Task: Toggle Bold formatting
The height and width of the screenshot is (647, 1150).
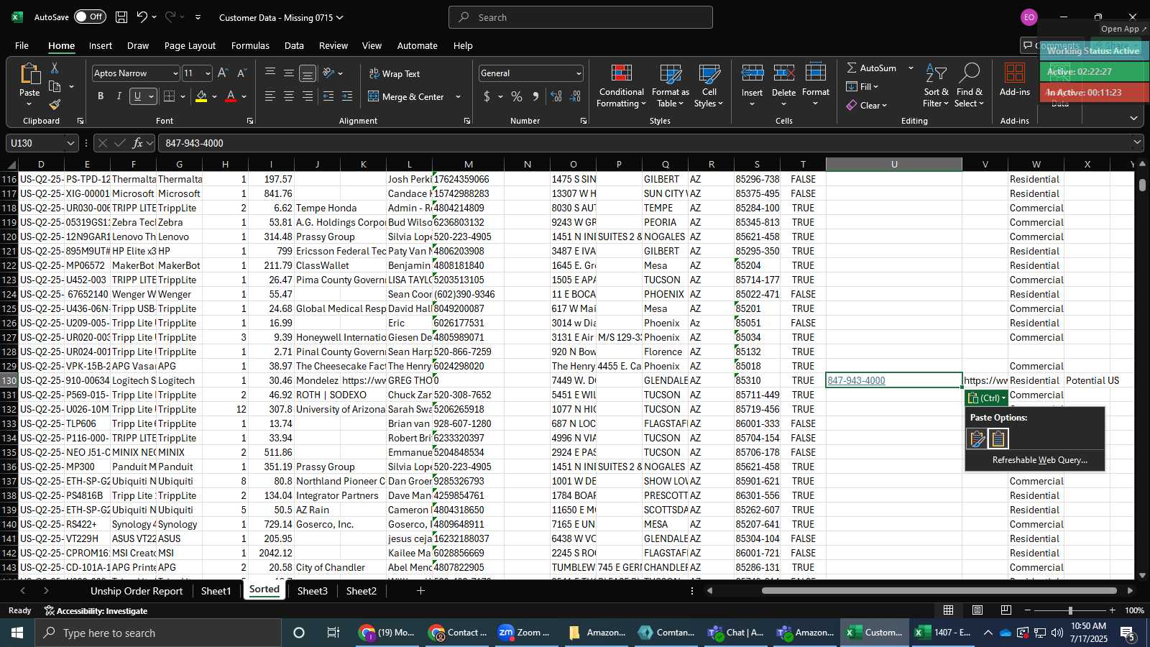Action: pyautogui.click(x=101, y=96)
